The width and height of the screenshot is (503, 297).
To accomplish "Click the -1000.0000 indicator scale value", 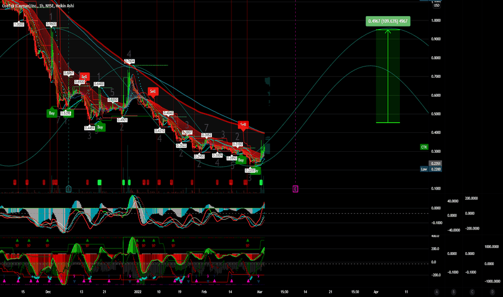I will click(492, 281).
